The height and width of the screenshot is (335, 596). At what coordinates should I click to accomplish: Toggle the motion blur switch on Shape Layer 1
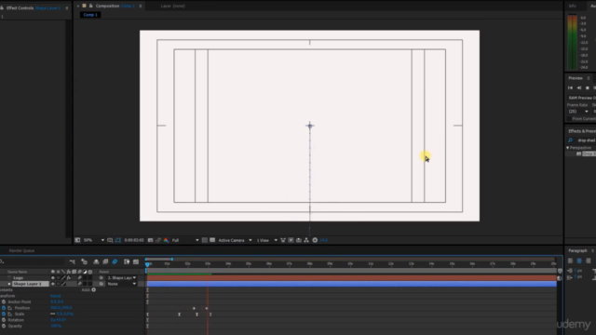click(80, 284)
